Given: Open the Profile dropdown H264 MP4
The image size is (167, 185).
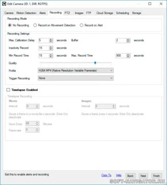Looking at the screenshot, I should tap(76, 70).
